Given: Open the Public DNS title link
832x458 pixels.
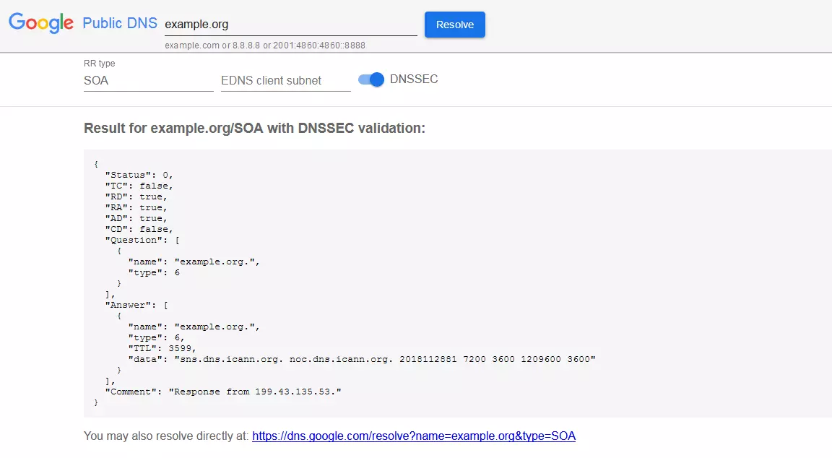Looking at the screenshot, I should click(120, 23).
